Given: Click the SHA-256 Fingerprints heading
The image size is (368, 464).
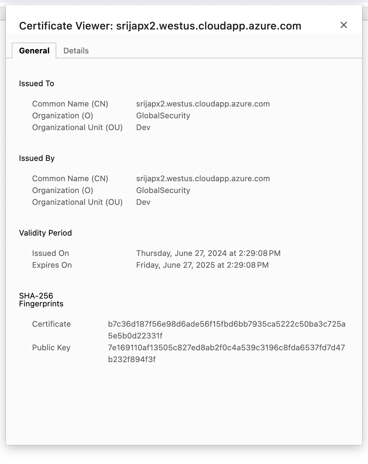Looking at the screenshot, I should point(41,300).
